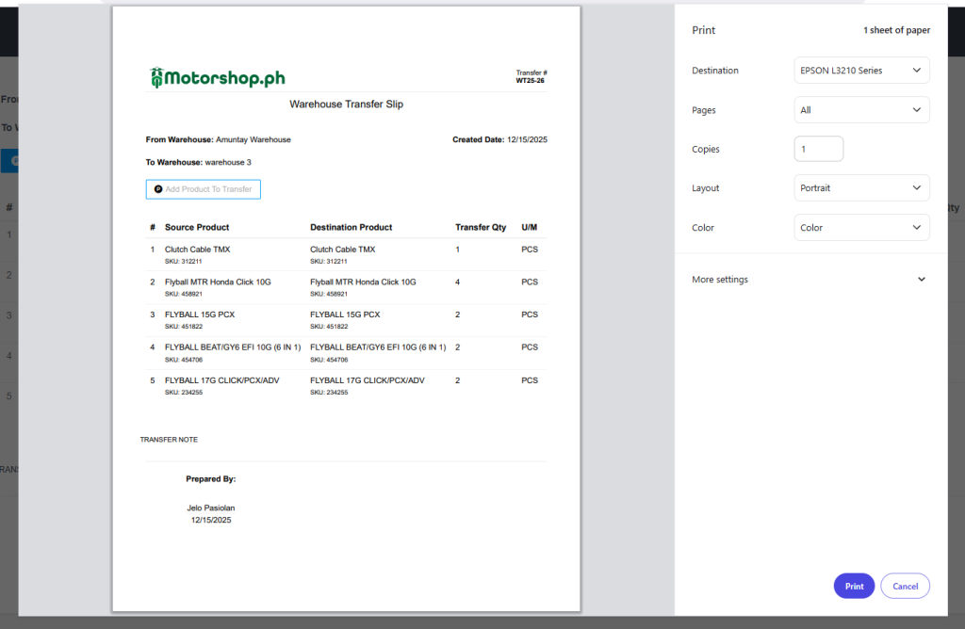Select the Source Product column header
965x629 pixels.
[197, 227]
